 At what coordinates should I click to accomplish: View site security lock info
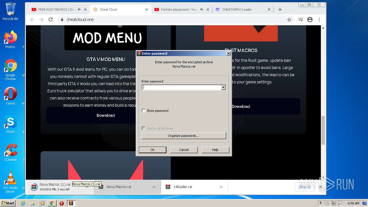pos(62,20)
